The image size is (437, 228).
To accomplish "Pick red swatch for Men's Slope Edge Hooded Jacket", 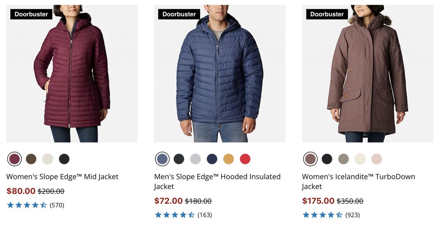I will tap(245, 159).
